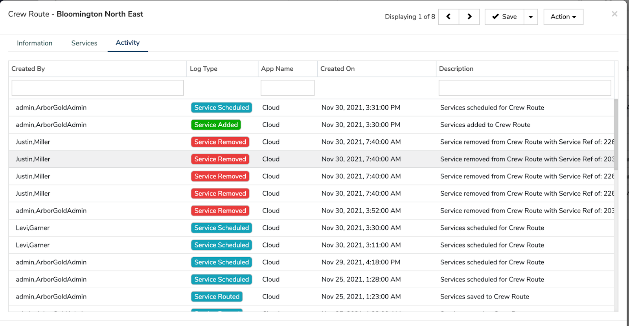
Task: Focus the Created By filter field
Action: pos(97,88)
